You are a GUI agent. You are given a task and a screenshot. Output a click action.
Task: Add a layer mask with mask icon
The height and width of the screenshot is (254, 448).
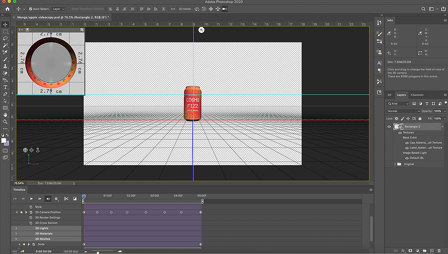(411, 251)
